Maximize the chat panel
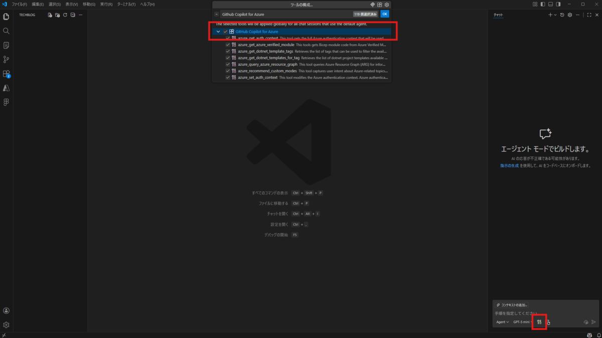 (589, 15)
